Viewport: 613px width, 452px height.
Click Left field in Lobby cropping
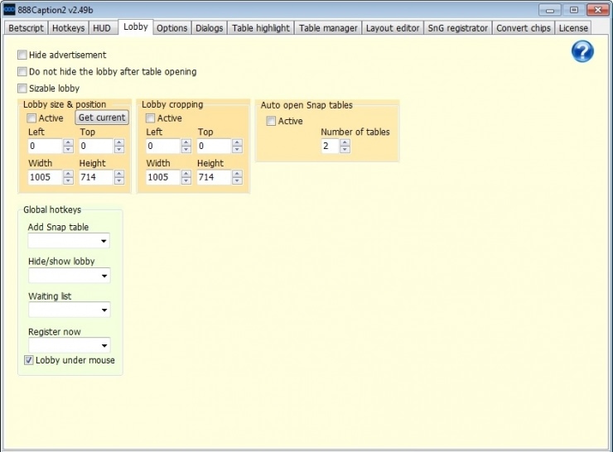[163, 146]
